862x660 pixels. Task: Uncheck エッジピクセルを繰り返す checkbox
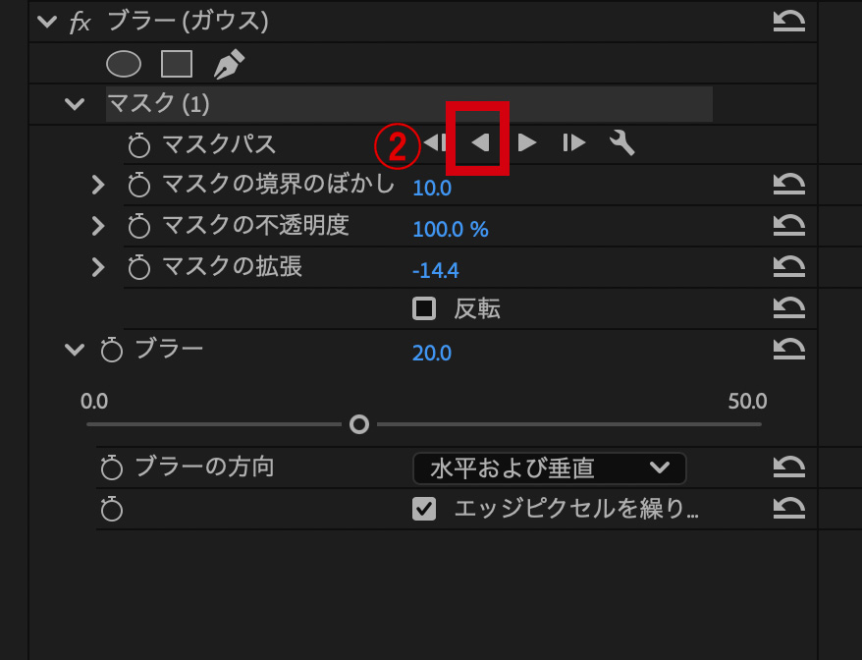coord(424,509)
